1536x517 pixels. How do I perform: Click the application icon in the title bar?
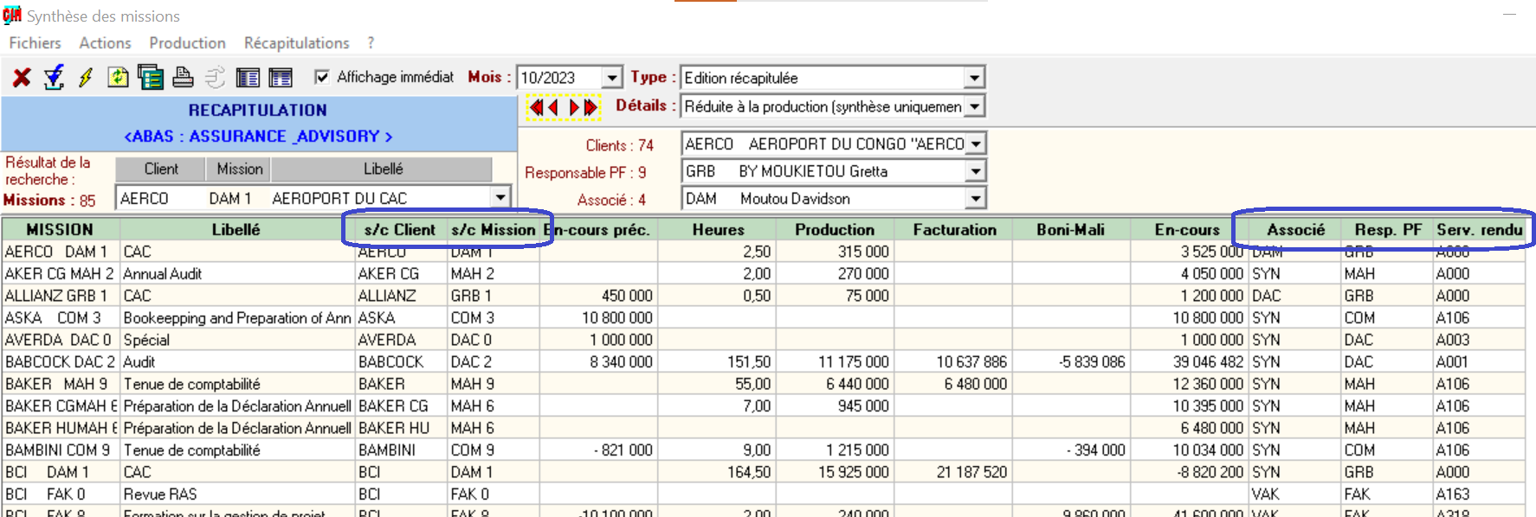[12, 15]
